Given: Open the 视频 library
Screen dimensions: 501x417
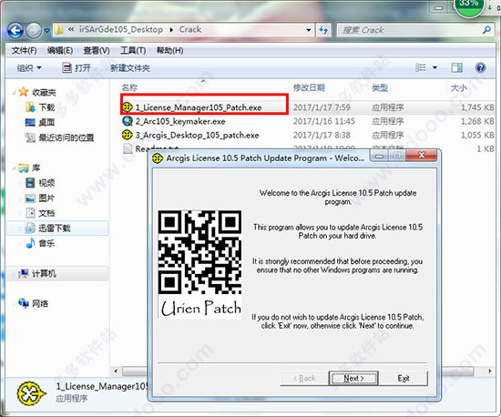Looking at the screenshot, I should click(46, 183).
